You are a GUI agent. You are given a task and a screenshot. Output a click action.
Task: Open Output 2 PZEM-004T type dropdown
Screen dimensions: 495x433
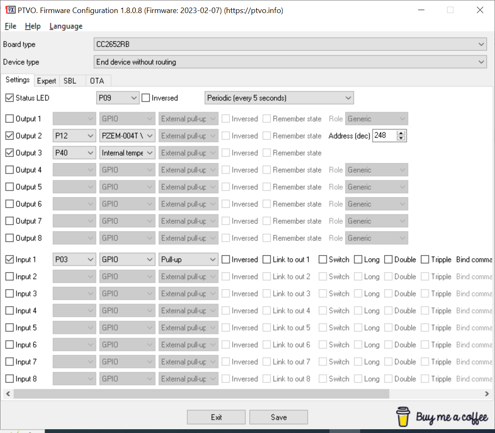pyautogui.click(x=127, y=136)
